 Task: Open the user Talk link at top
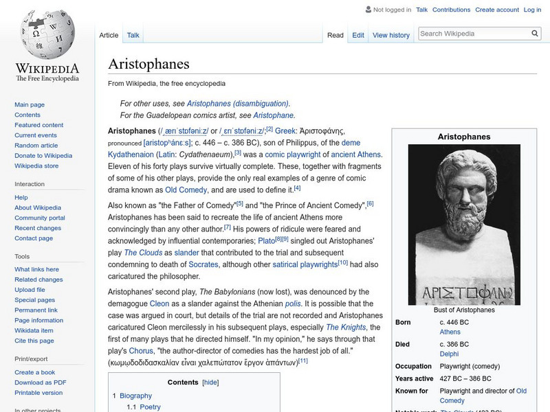421,10
